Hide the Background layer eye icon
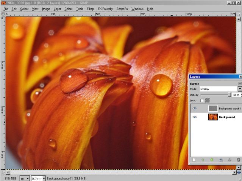Viewport: 242px width, 181px height. [194, 117]
